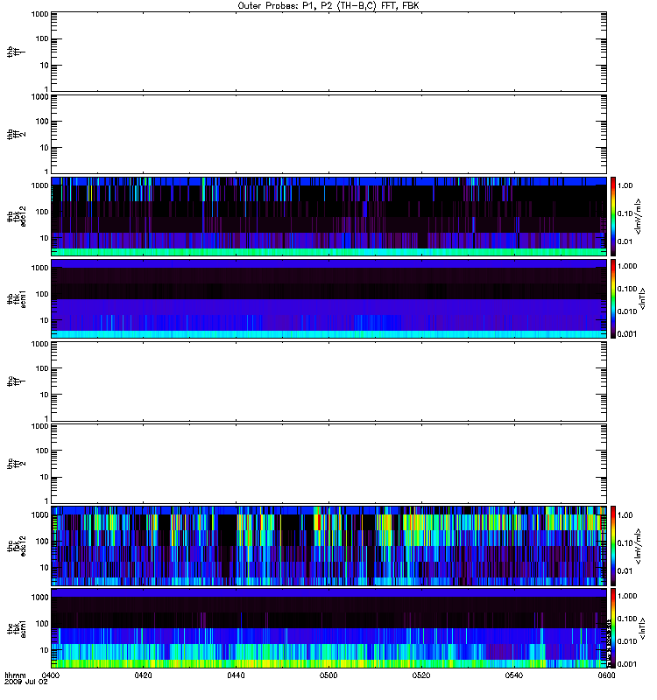Click the y-axis title of the first thc fff panel
Image resolution: width=657 pixels, height=700 pixels.
point(17,381)
